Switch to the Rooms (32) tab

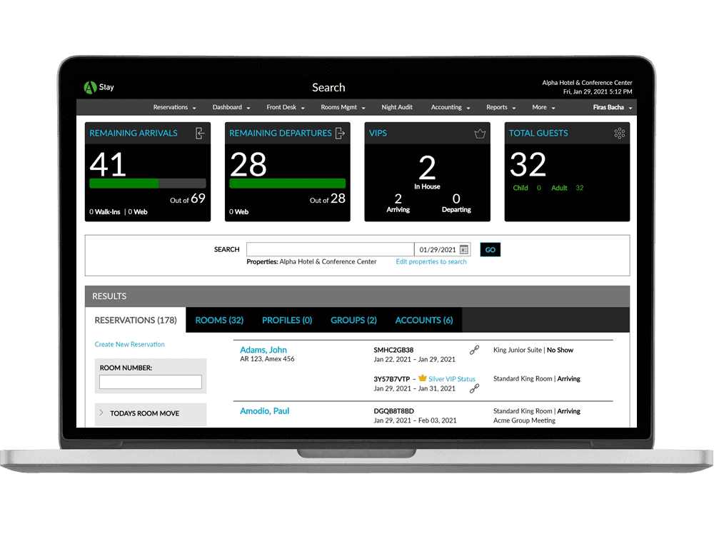click(x=219, y=320)
